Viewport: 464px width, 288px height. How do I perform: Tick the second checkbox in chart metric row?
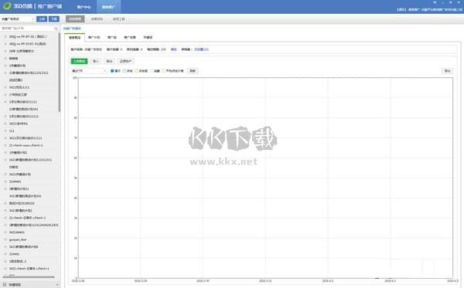pos(125,71)
